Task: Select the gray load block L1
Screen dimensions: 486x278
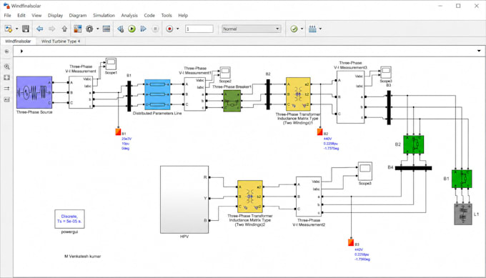Action: coord(463,214)
